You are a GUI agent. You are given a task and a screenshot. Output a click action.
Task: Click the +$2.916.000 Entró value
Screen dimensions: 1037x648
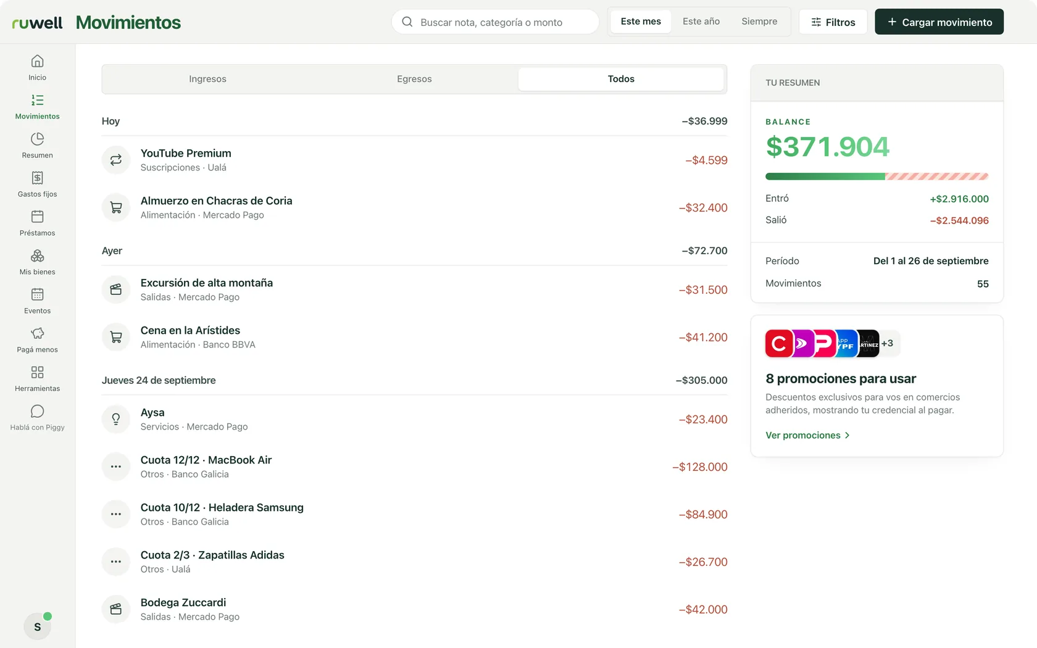click(959, 199)
